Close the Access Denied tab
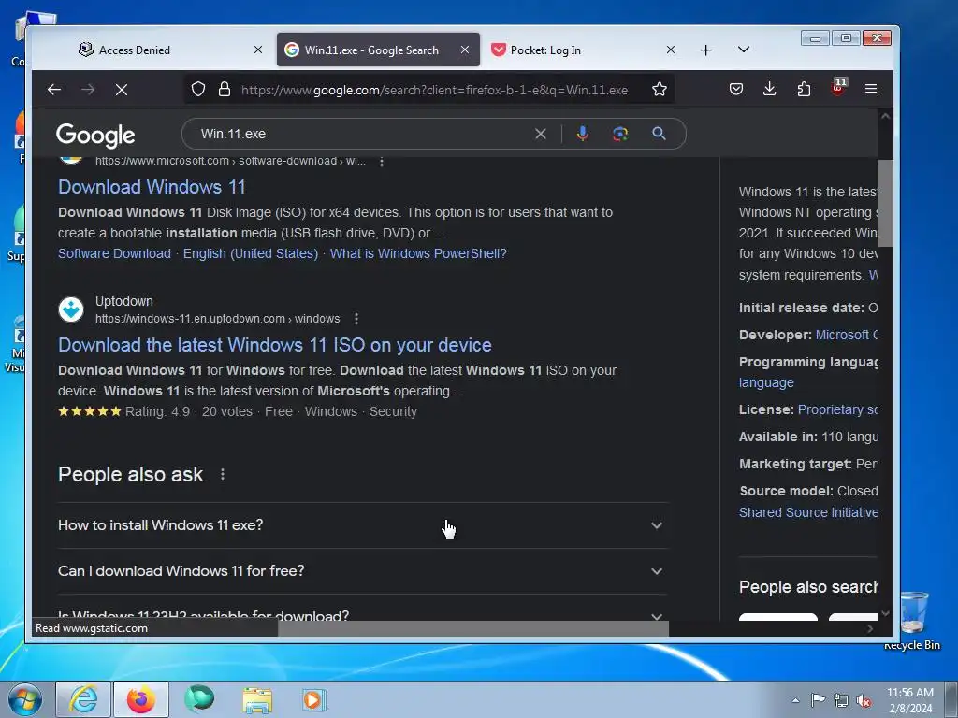This screenshot has width=958, height=718. [x=258, y=50]
